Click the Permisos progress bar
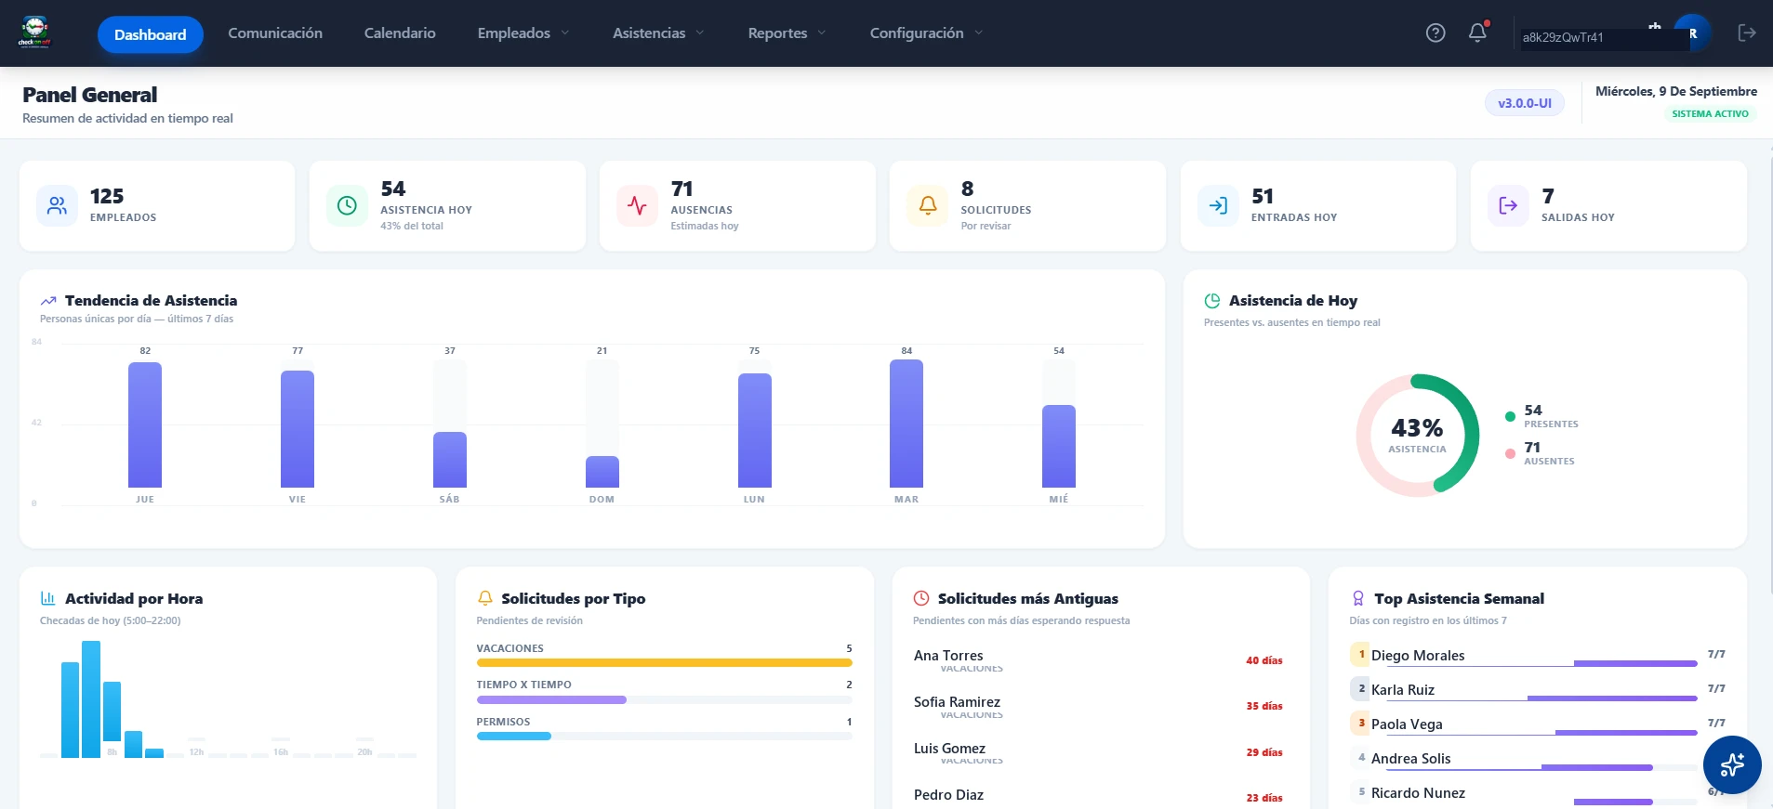Image resolution: width=1773 pixels, height=809 pixels. coord(664,737)
